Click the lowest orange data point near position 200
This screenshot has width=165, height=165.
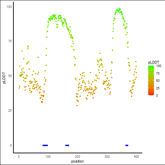77,106
